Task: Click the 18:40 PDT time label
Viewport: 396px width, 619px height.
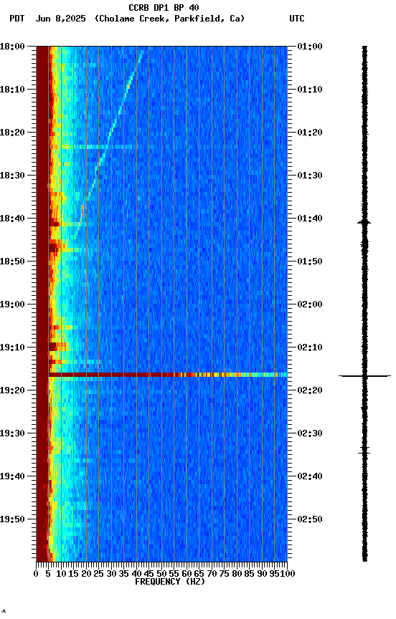Action: coord(12,219)
